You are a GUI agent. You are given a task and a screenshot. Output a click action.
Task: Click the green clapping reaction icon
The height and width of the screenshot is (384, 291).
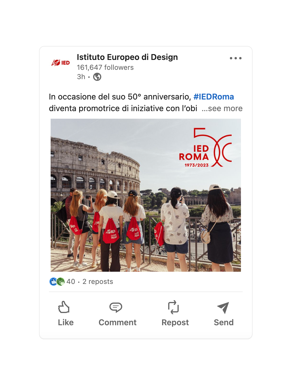point(61,282)
